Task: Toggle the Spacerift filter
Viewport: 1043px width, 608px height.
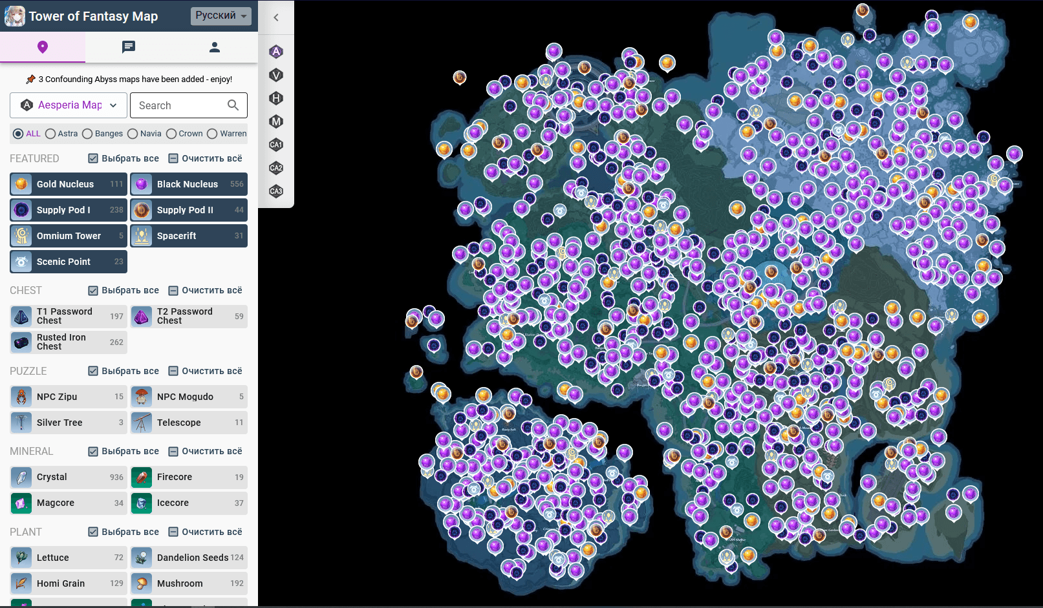Action: click(189, 236)
